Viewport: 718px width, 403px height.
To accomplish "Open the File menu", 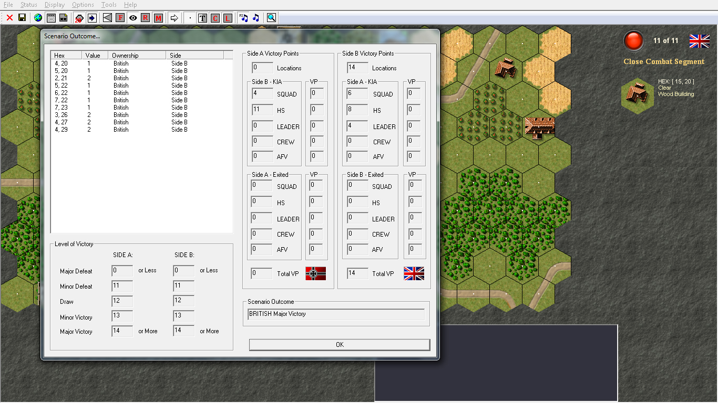I will pyautogui.click(x=8, y=5).
